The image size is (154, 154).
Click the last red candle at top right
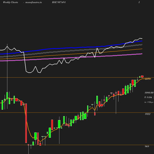point(142,76)
